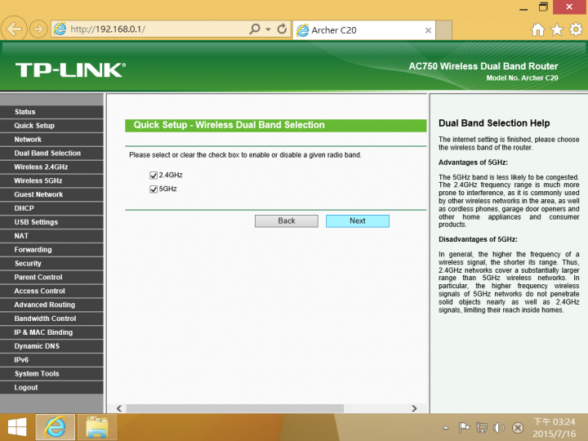Open the Network menu item
Image resolution: width=588 pixels, height=441 pixels.
[x=51, y=140]
